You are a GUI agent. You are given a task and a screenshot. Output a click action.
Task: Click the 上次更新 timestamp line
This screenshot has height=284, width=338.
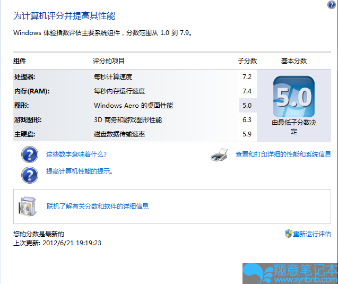pyautogui.click(x=57, y=243)
